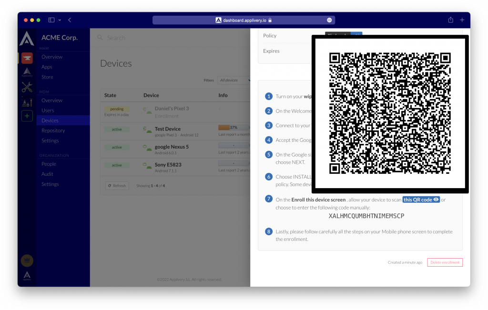Screen dimensions: 488x310
Task: Click the State column header
Action: [110, 95]
